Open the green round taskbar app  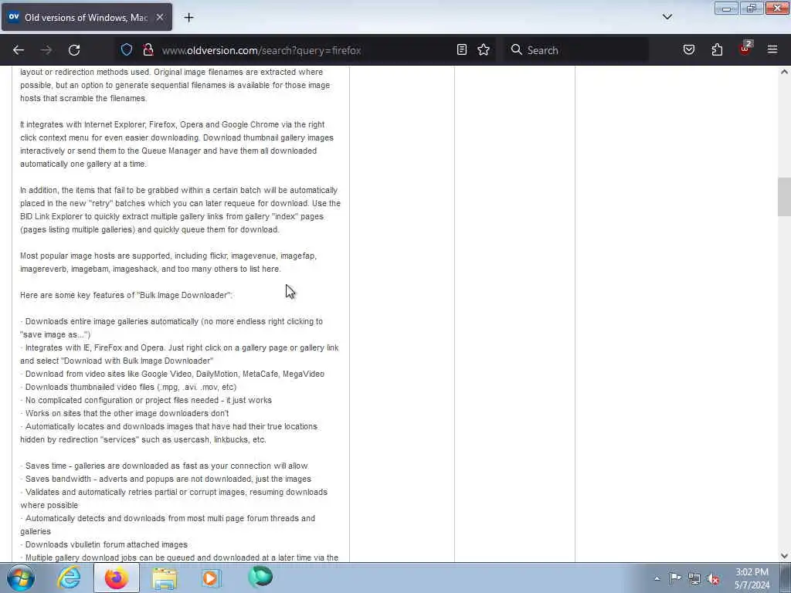[x=260, y=577]
